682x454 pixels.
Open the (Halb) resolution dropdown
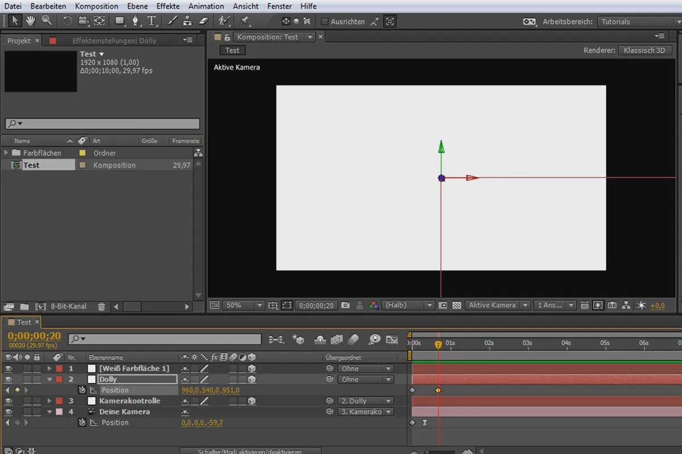click(x=408, y=305)
